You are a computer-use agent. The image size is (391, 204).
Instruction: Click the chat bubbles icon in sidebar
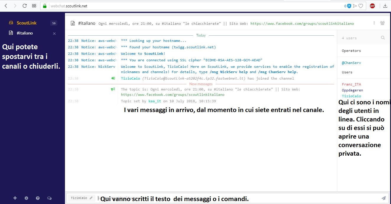[x=49, y=198]
